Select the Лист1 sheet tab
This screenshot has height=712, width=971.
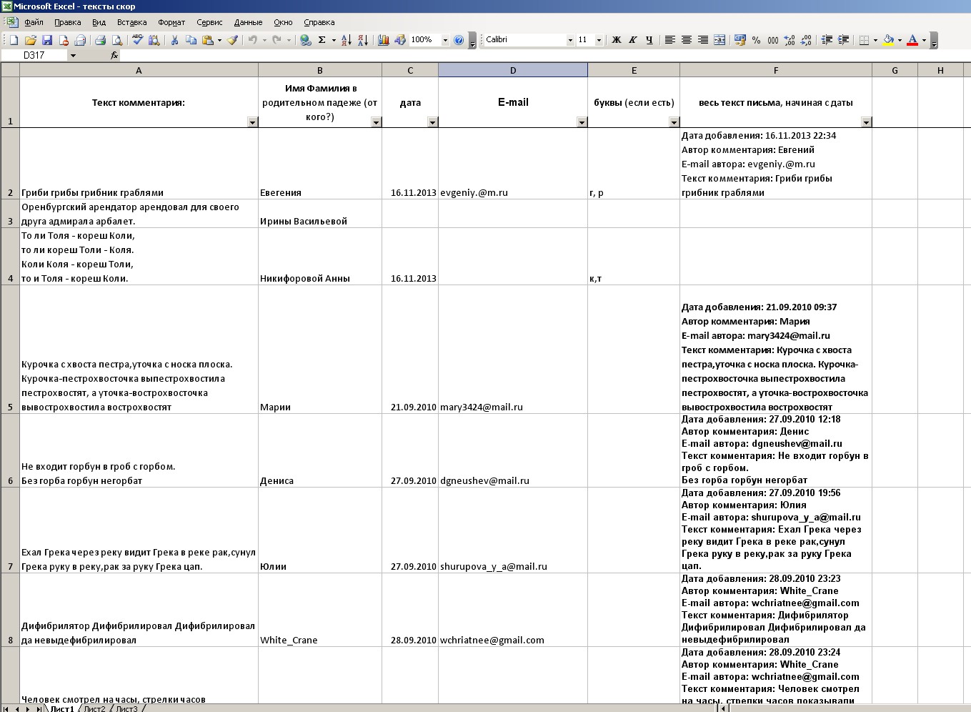62,708
